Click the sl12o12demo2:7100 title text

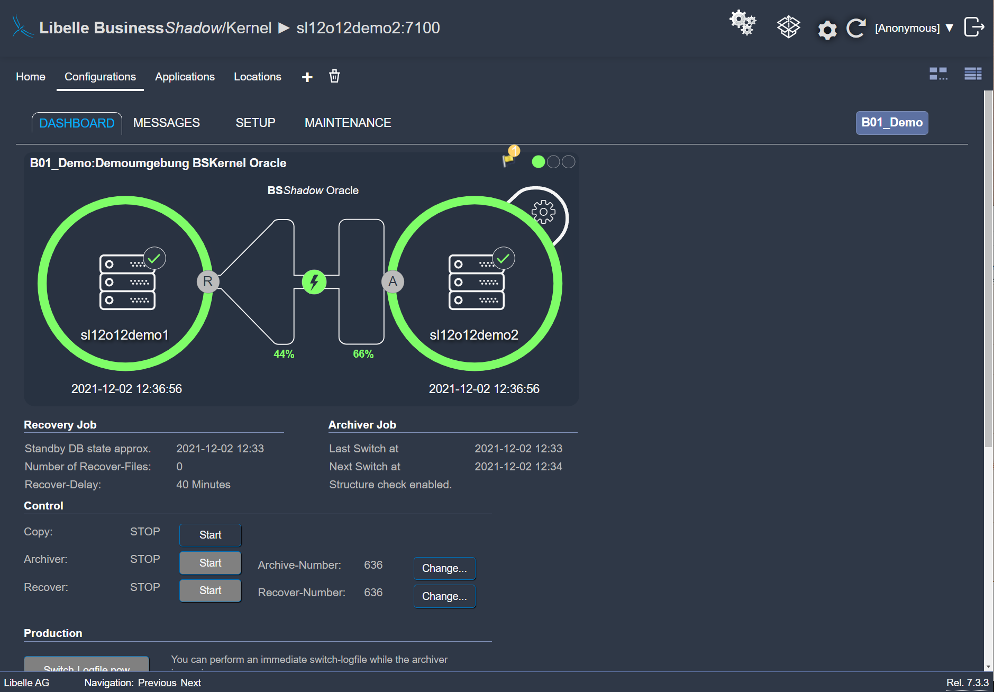[368, 28]
